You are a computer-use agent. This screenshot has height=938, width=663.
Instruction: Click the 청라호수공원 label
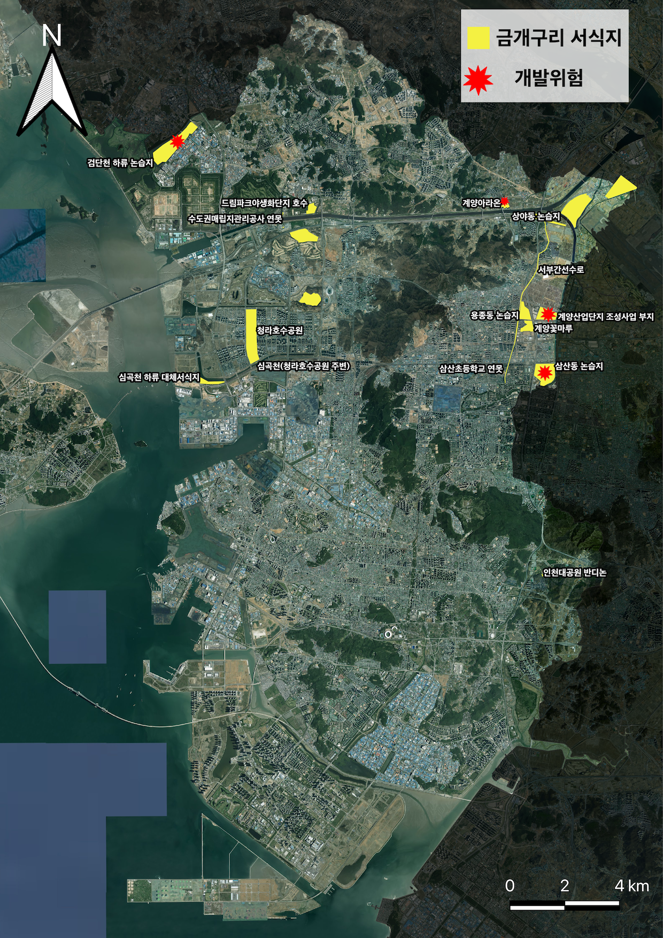280,330
